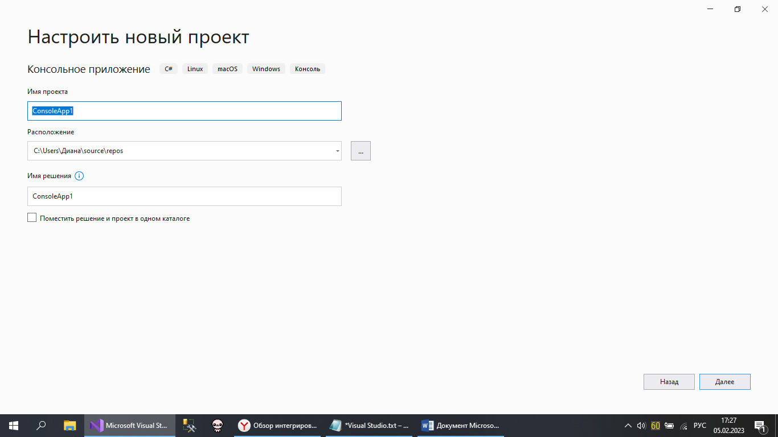Open Yandex Browser window in taskbar
This screenshot has width=778, height=437.
pos(278,425)
